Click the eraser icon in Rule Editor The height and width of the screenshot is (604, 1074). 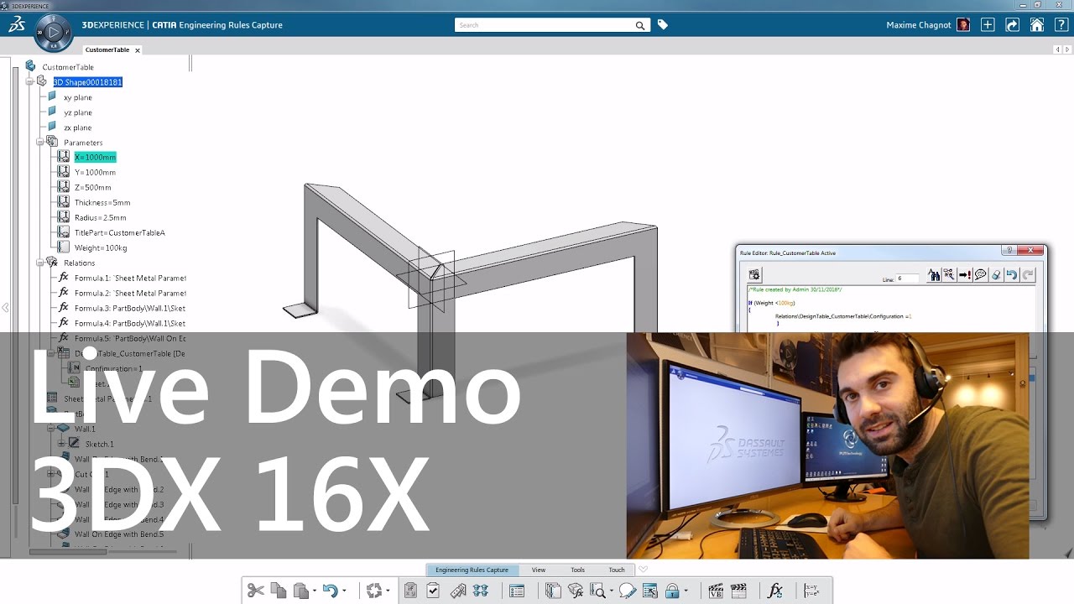996,274
